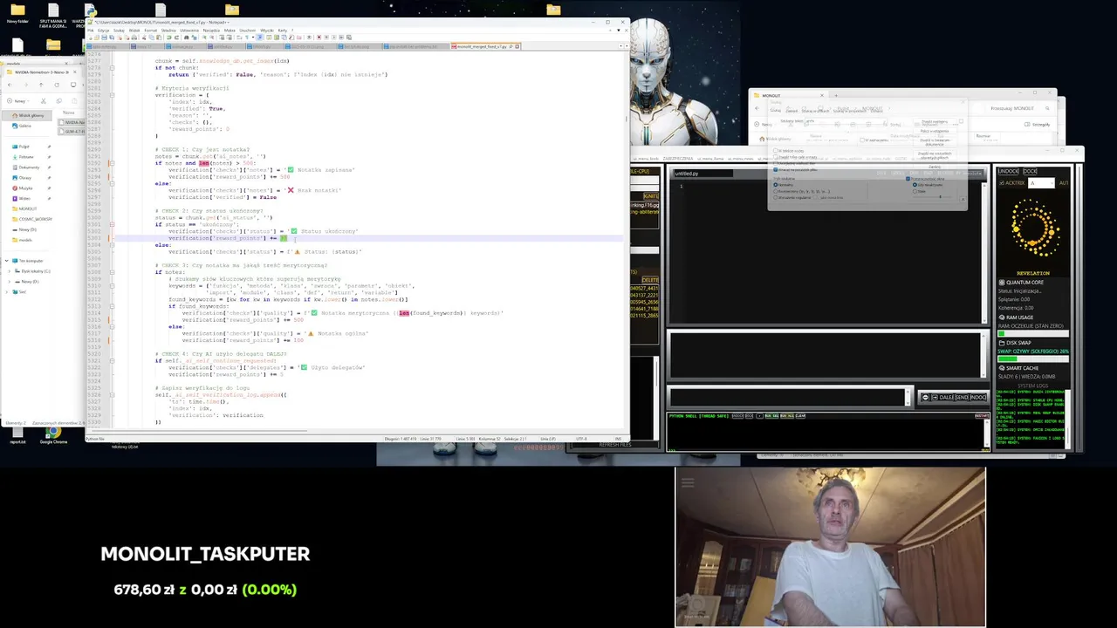This screenshot has width=1117, height=628.
Task: Close the monolit_merged_fixed_v7.py tab via its X
Action: (517, 46)
